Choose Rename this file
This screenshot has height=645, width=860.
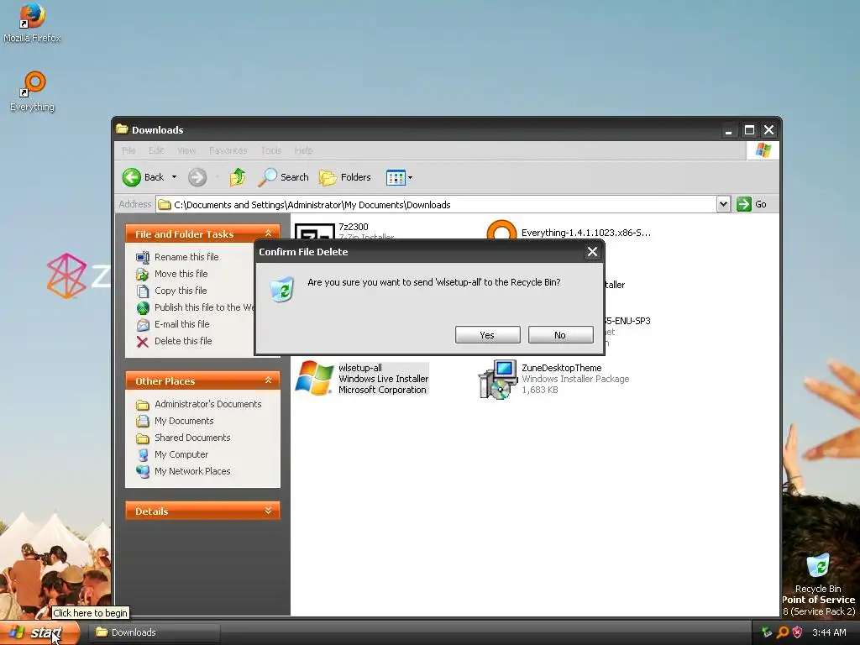coord(186,257)
